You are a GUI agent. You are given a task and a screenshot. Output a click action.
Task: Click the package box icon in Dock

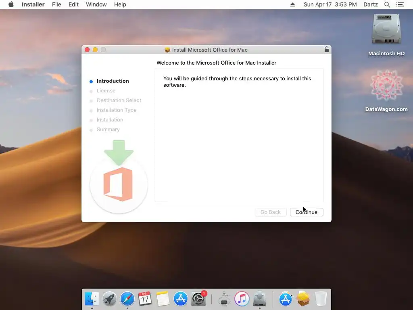click(x=303, y=299)
